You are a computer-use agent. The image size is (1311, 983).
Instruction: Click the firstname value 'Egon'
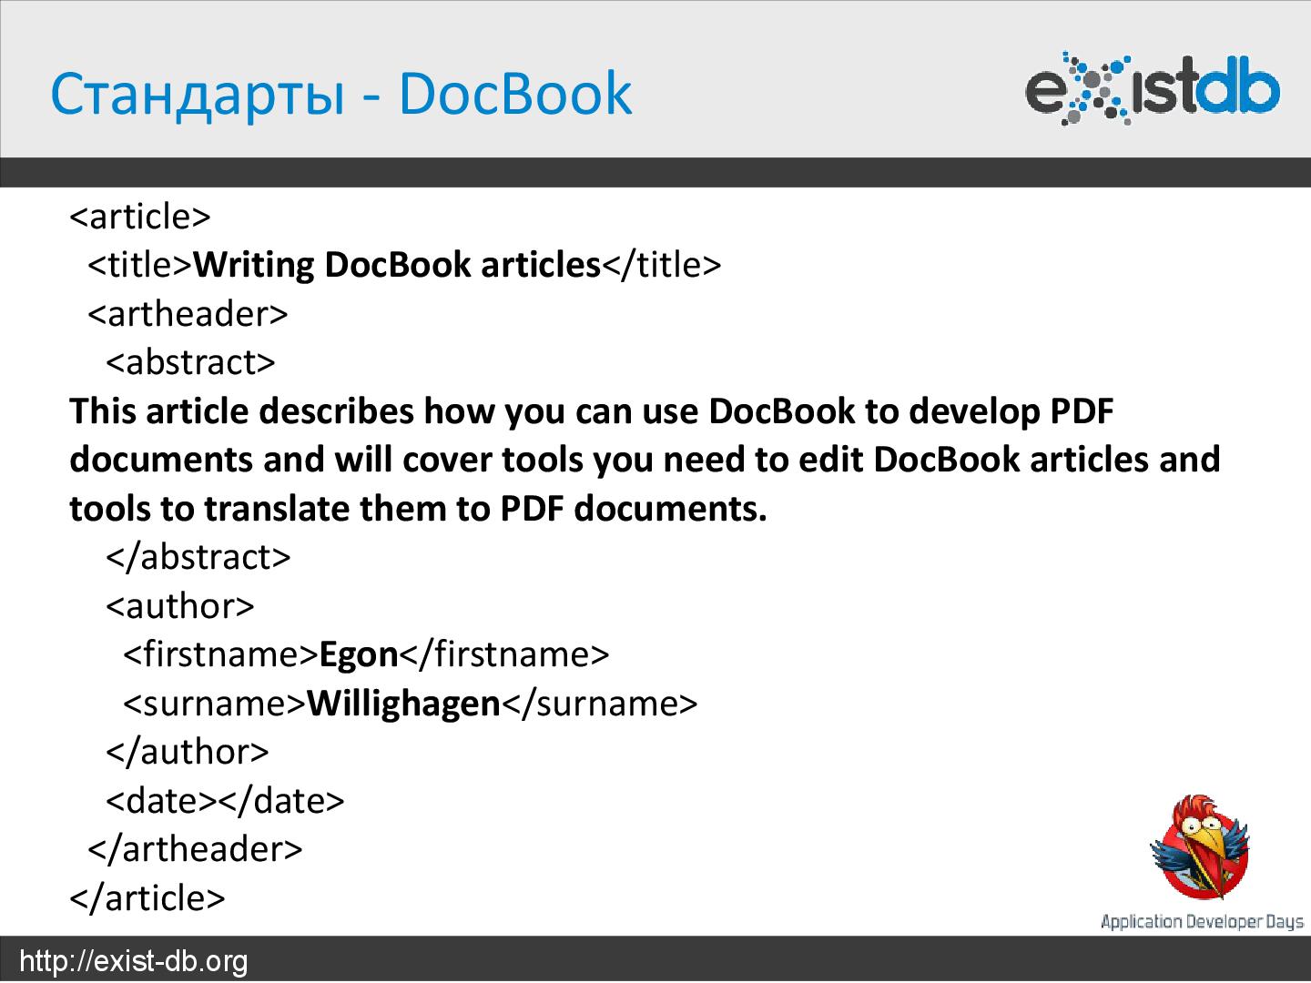click(x=359, y=654)
